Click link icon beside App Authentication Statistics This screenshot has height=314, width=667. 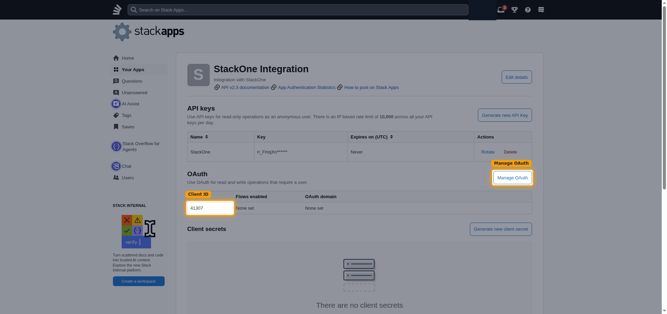274,87
